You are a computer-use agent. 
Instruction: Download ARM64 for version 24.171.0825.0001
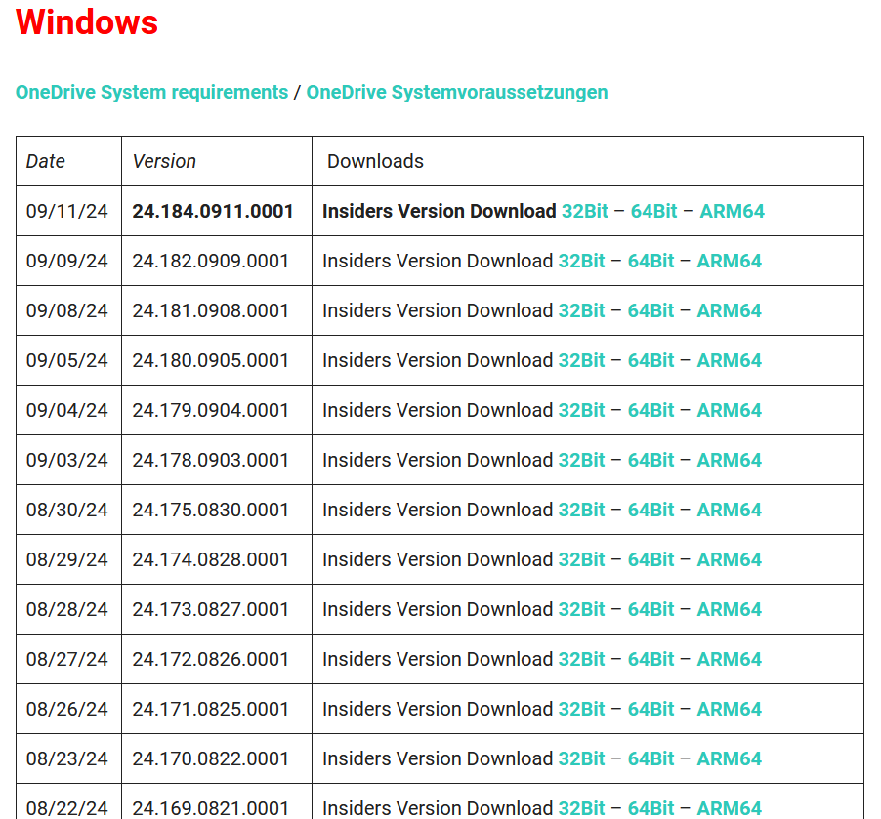click(x=730, y=709)
